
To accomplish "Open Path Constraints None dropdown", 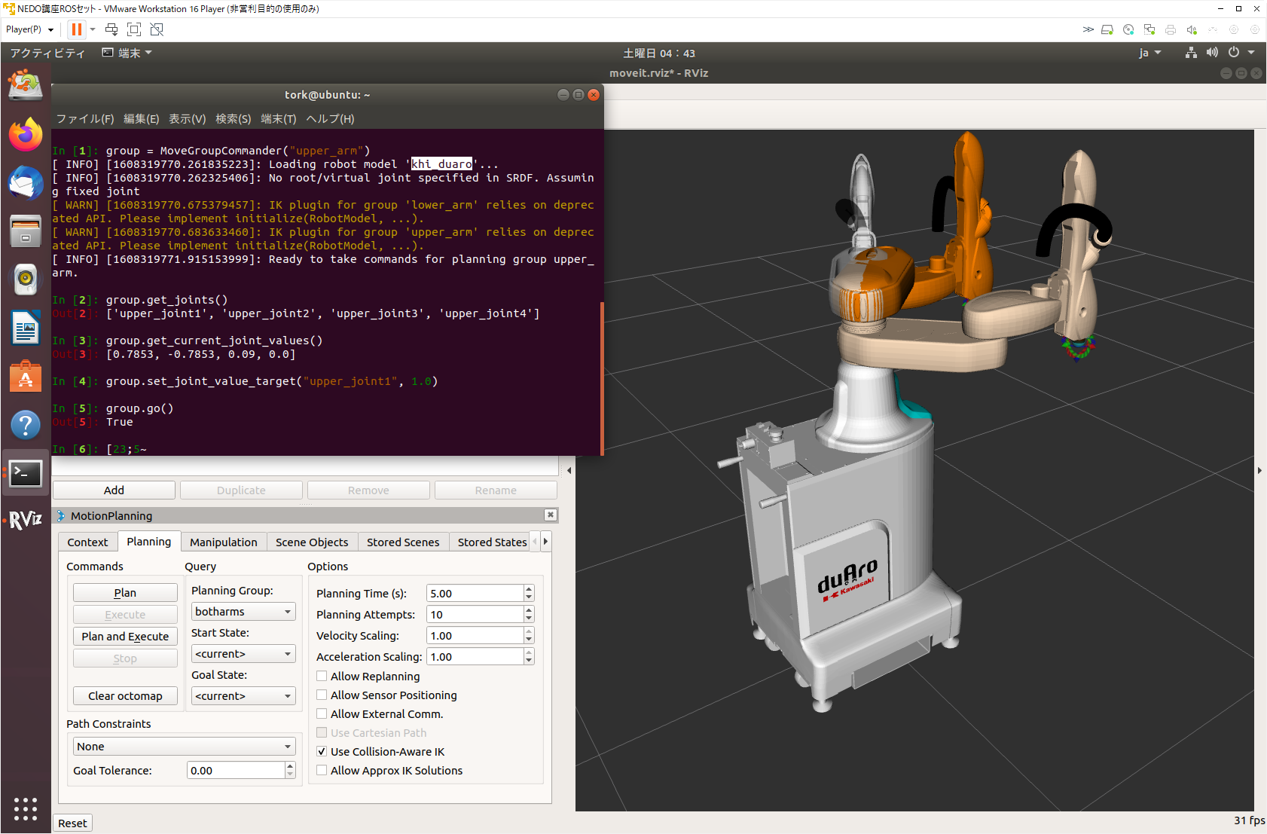I will (x=184, y=747).
